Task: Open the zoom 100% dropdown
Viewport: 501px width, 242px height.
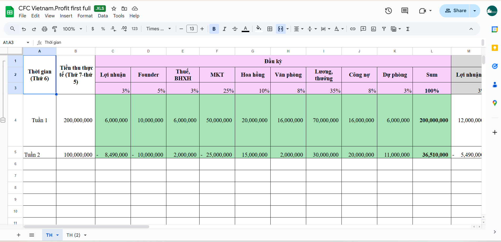Action: click(x=72, y=29)
